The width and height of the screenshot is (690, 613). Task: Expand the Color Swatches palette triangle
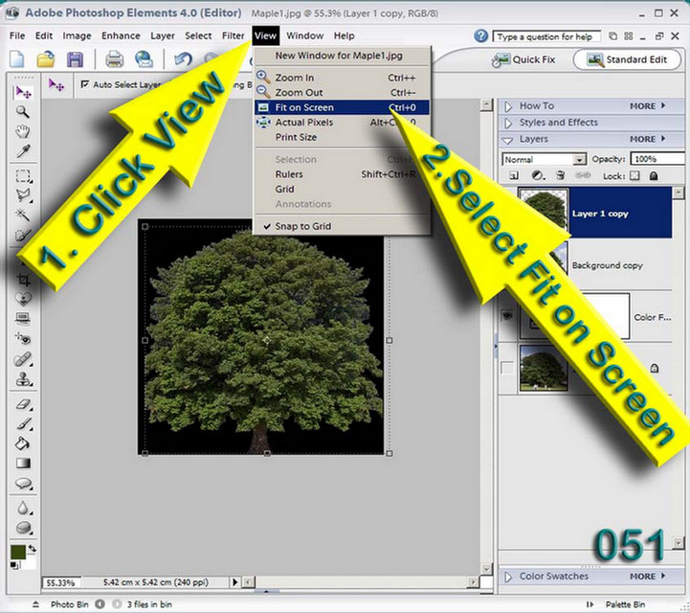coord(508,577)
